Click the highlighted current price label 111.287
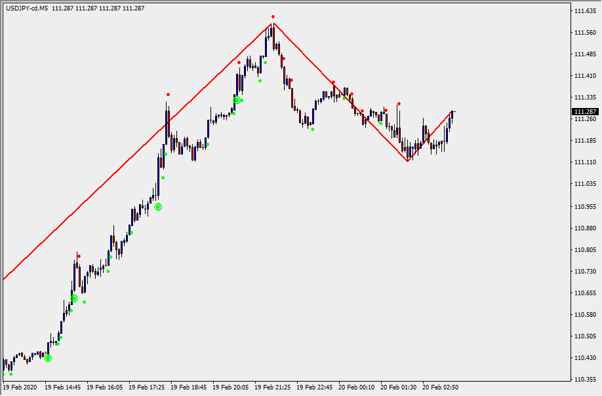 (x=585, y=112)
